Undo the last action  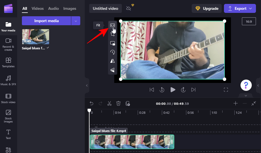click(x=91, y=103)
